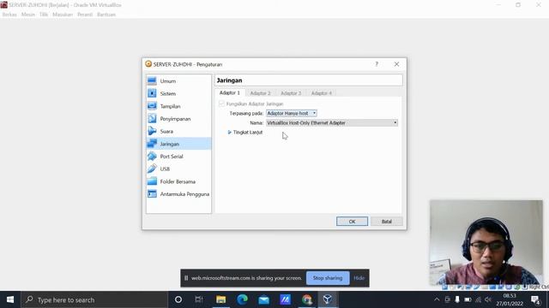The width and height of the screenshot is (549, 308).
Task: Open File Explorer from the taskbar
Action: [x=220, y=299]
